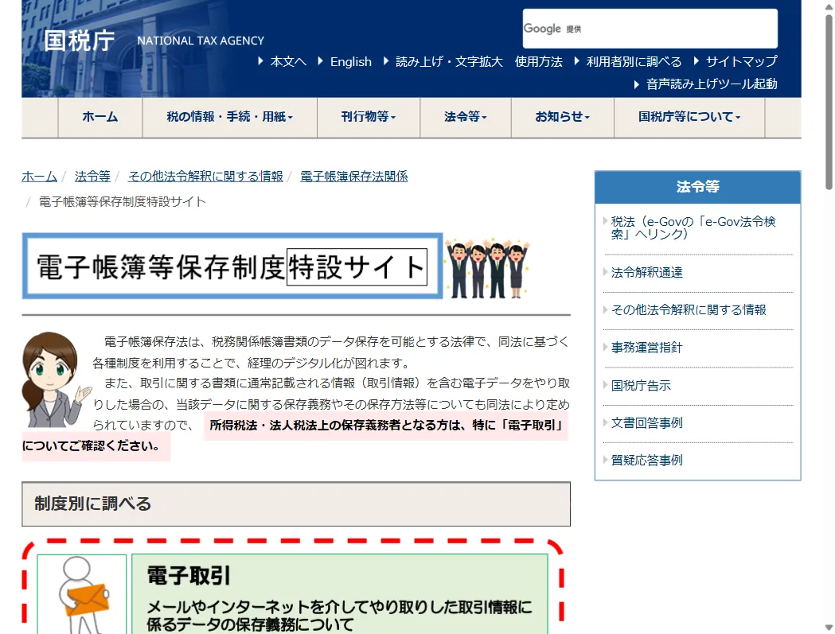
Task: Click the 法令等 sidebar header
Action: (x=697, y=187)
